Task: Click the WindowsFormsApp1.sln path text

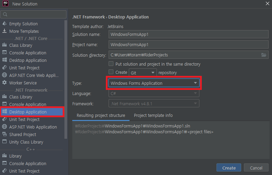Action: pyautogui.click(x=133, y=126)
